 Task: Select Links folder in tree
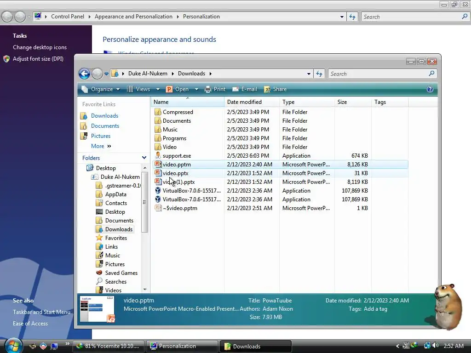(111, 247)
